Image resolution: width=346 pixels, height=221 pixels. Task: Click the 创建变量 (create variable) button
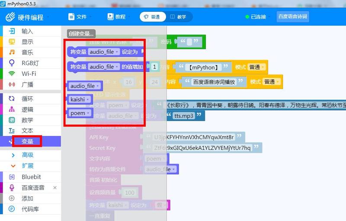coord(81,34)
